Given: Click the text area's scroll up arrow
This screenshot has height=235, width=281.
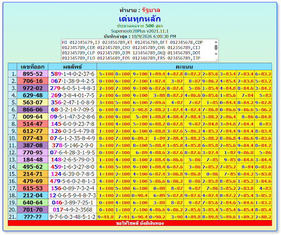Looking at the screenshot, I should click(216, 42).
